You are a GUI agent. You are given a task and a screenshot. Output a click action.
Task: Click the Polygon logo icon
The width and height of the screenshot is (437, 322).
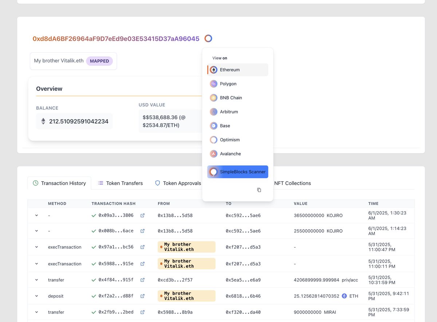click(x=214, y=84)
